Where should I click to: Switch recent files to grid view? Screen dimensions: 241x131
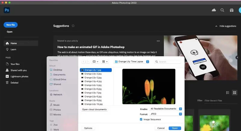[x=235, y=93]
